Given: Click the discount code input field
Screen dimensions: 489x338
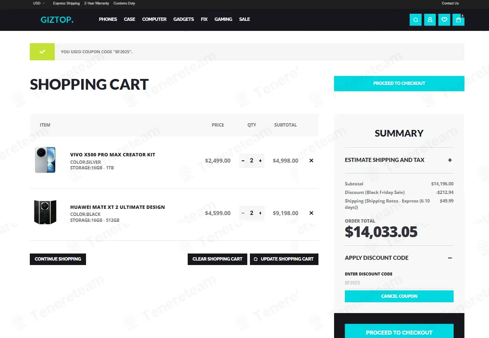Looking at the screenshot, I should click(x=399, y=283).
